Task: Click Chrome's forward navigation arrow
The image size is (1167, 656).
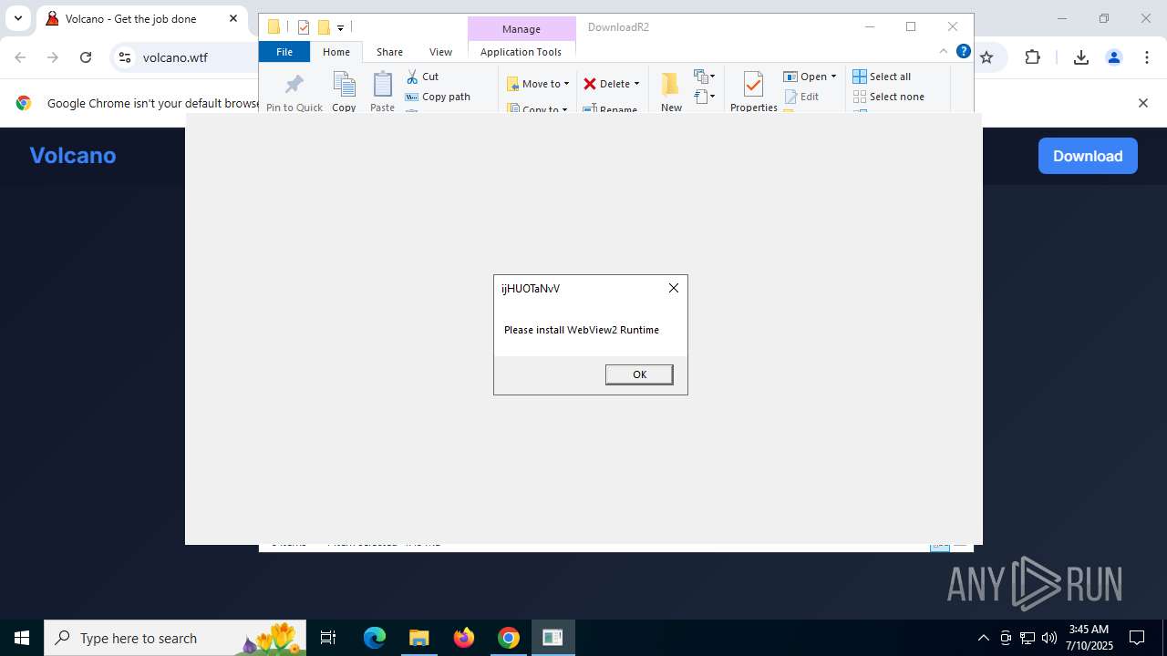Action: (53, 57)
